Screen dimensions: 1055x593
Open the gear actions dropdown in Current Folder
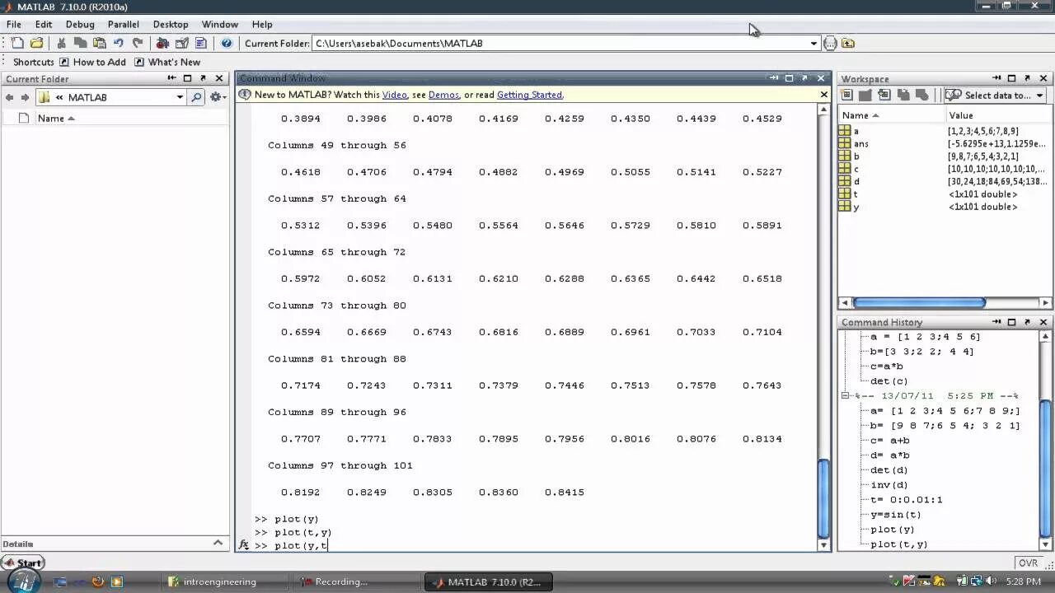[218, 97]
